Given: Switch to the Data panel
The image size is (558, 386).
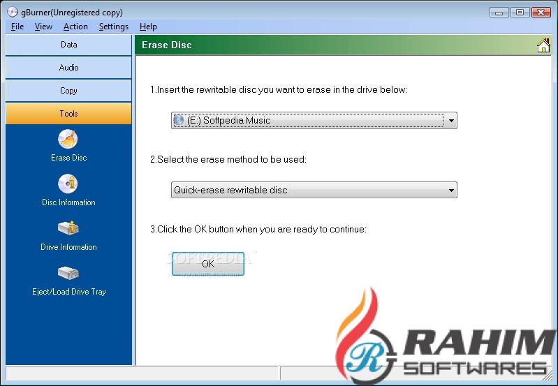Looking at the screenshot, I should pyautogui.click(x=68, y=45).
